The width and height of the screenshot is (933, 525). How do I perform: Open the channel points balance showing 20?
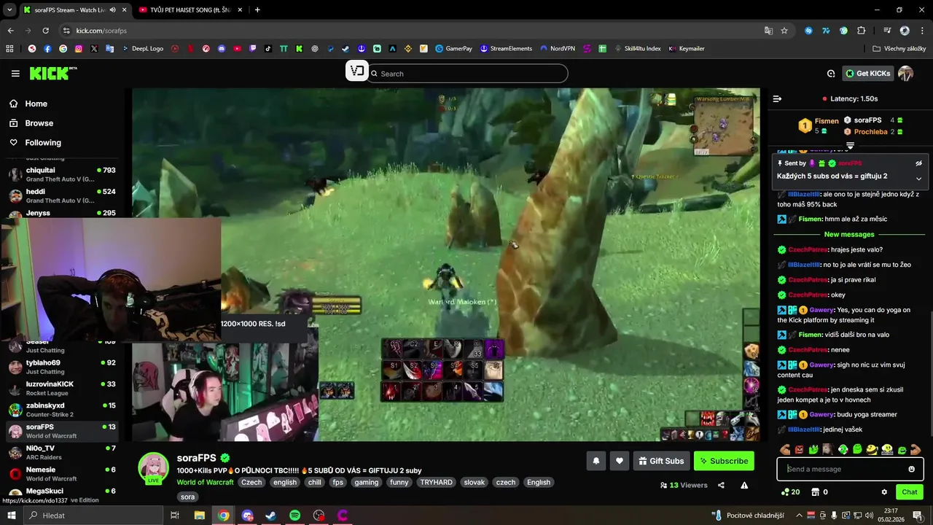790,492
